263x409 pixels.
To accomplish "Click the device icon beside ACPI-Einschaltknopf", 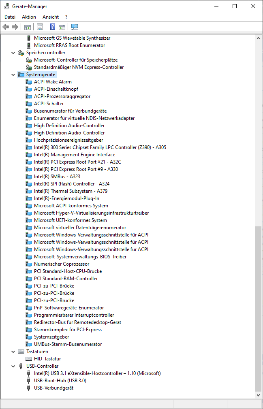I will click(29, 89).
